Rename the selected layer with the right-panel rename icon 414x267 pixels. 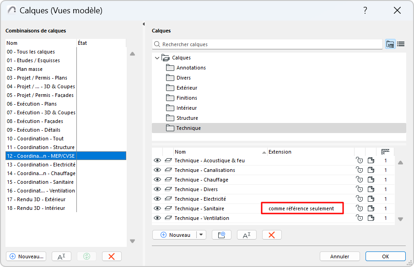[x=246, y=235]
